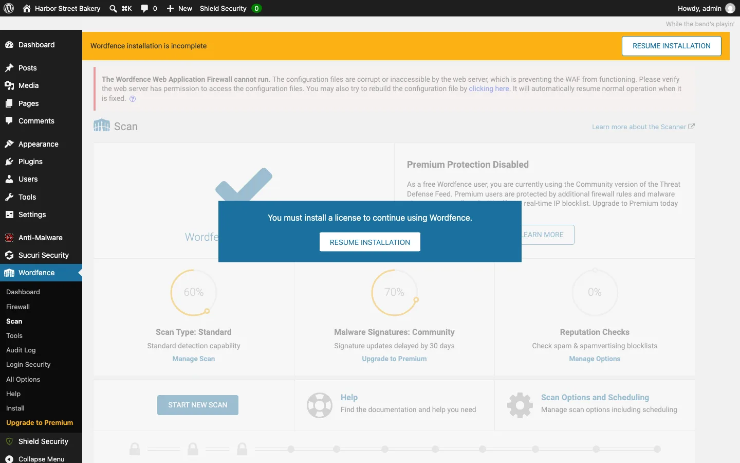Click the Tools wrench icon
Viewport: 740px width, 463px height.
(x=9, y=197)
